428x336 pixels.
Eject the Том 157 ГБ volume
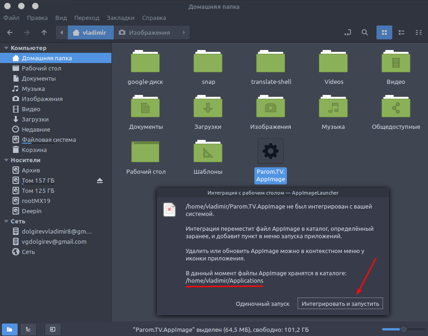pyautogui.click(x=99, y=180)
